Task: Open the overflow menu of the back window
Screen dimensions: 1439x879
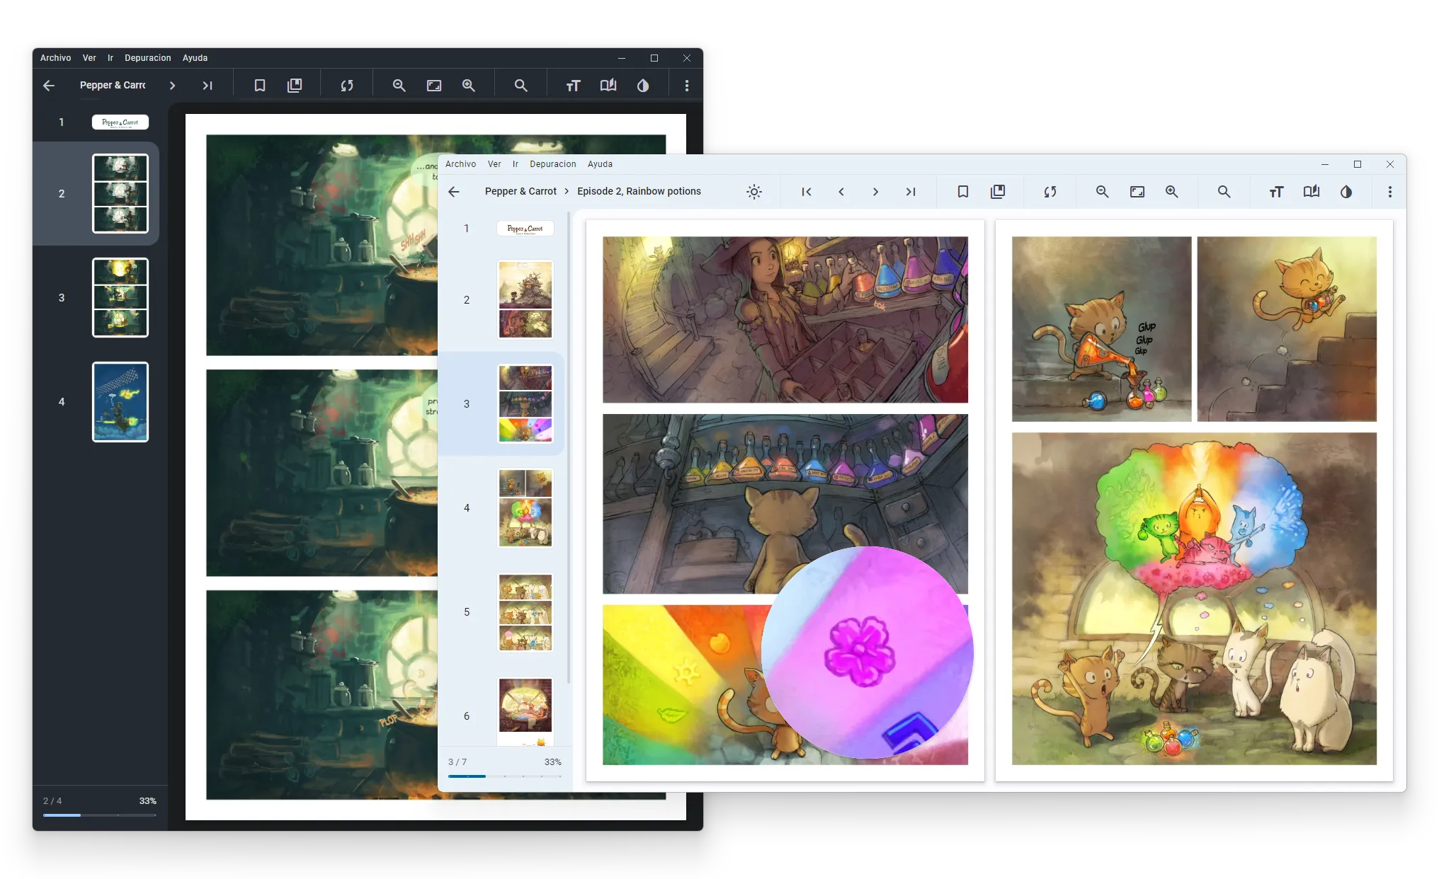Action: click(686, 85)
